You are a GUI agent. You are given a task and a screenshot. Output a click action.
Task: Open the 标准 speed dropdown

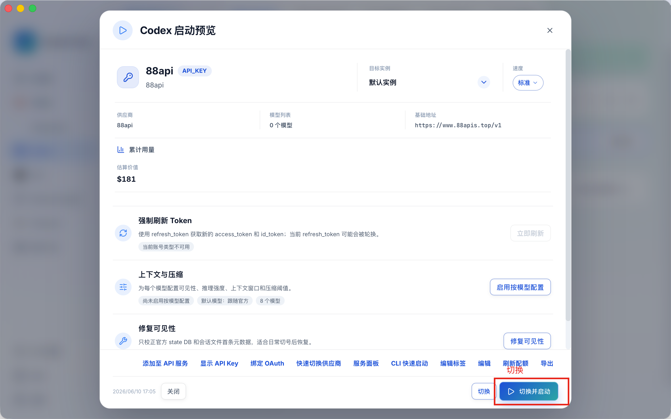tap(528, 83)
